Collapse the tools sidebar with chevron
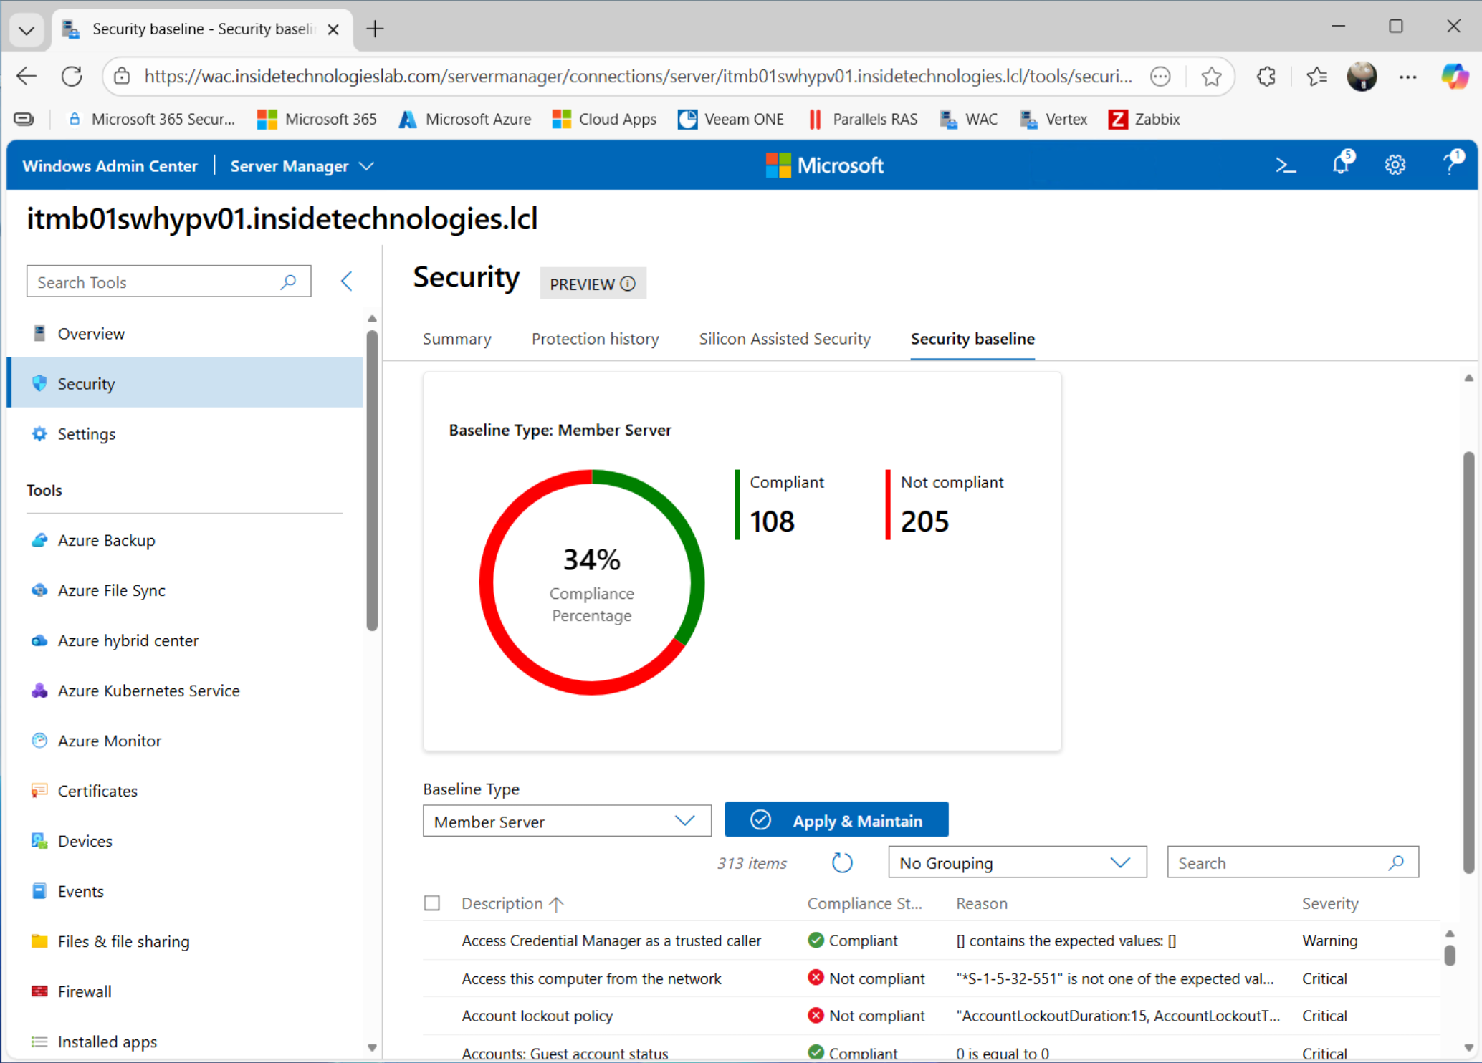1482x1063 pixels. tap(347, 282)
